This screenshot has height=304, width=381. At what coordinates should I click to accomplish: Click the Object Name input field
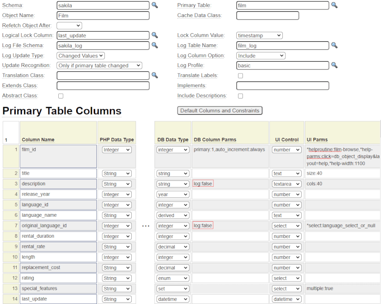click(x=103, y=16)
